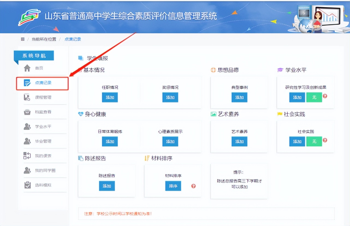Click help icon beside 社会实践 无 button
This screenshot has width=350, height=226.
325,140
